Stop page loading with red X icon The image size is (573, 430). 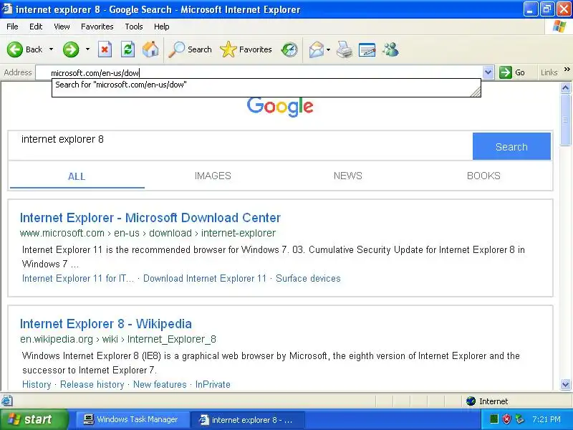point(105,49)
